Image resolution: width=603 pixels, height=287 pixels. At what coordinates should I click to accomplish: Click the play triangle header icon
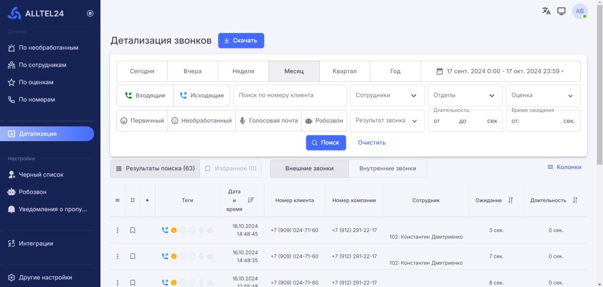(x=147, y=200)
